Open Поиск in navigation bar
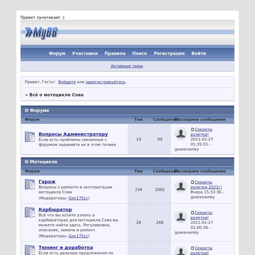 click(x=140, y=53)
